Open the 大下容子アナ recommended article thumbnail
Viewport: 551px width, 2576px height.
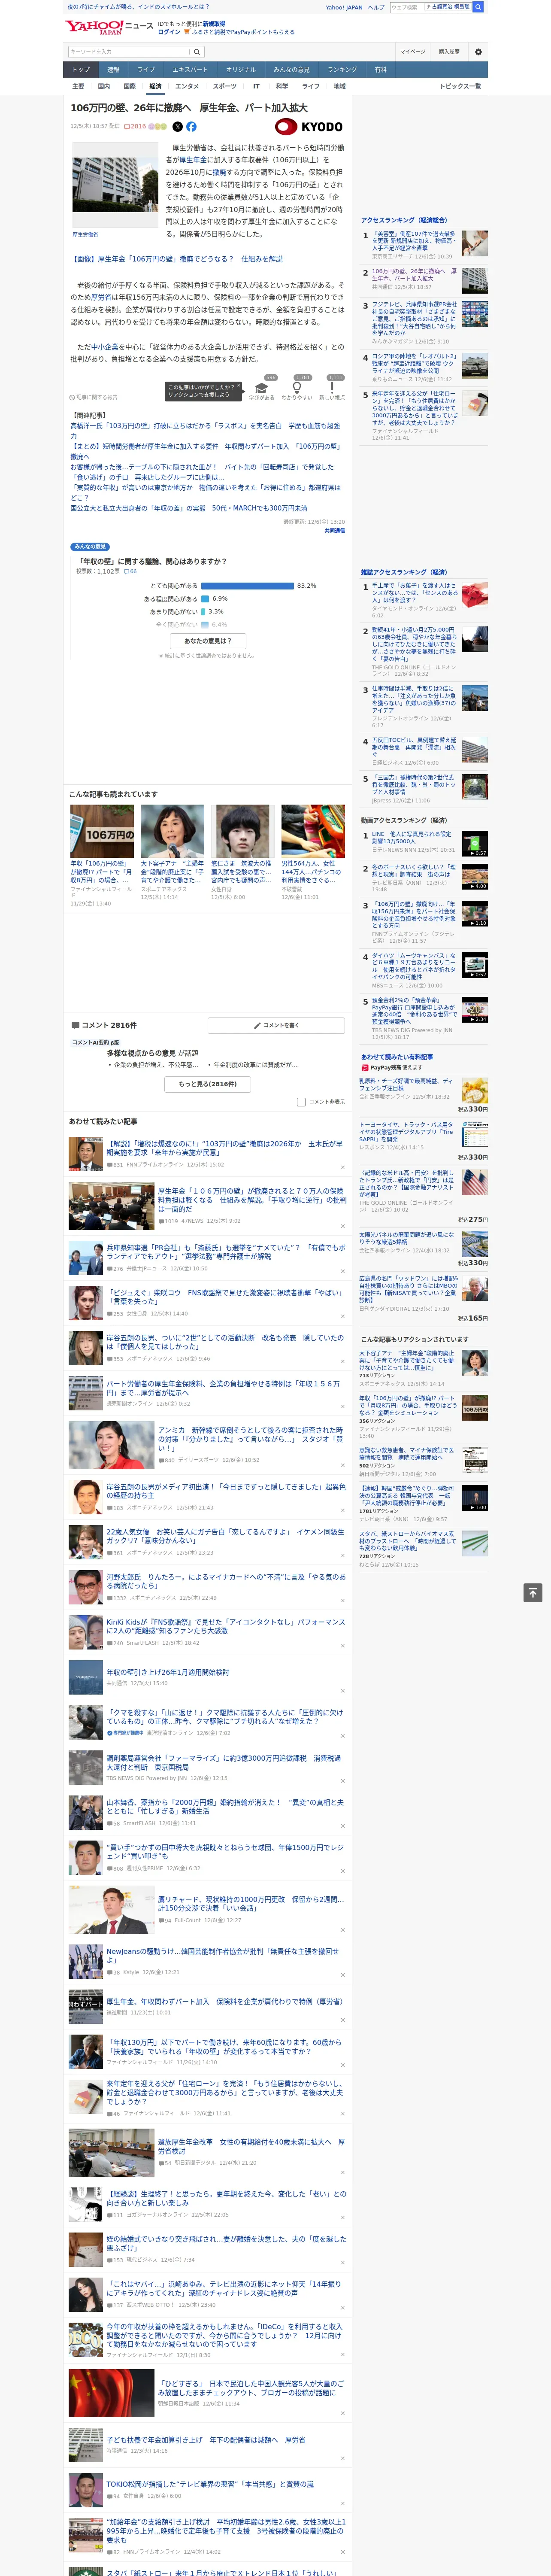coord(172,831)
